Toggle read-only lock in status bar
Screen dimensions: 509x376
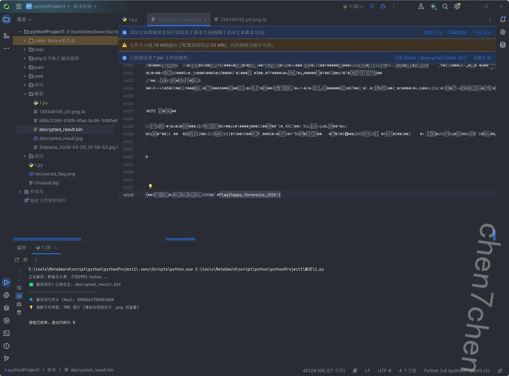(500, 371)
